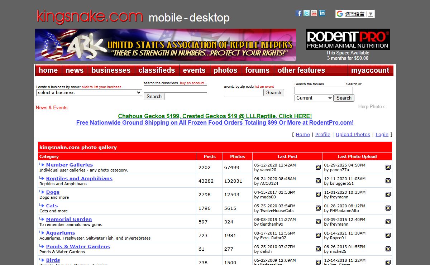Click Search button for forums
The image size is (430, 265).
(344, 98)
